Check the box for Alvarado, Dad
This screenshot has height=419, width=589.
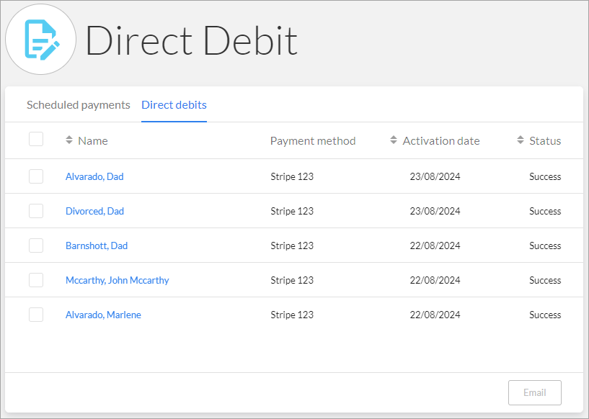(36, 176)
